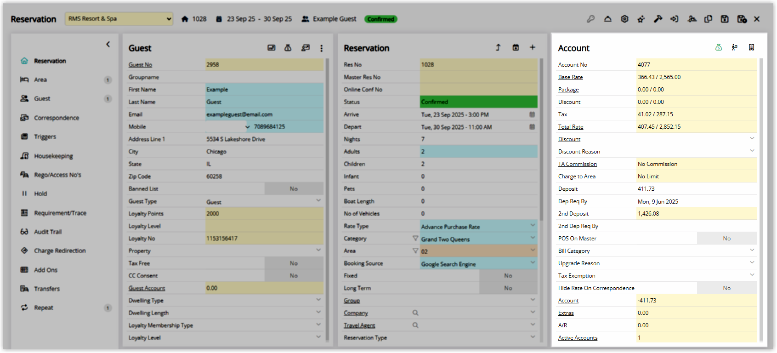Image resolution: width=777 pixels, height=353 pixels.
Task: Expand the Discount Reason dropdown
Action: [752, 151]
